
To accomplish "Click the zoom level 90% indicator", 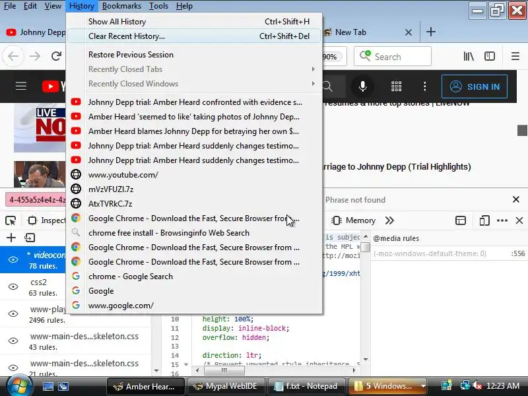I will point(331,57).
